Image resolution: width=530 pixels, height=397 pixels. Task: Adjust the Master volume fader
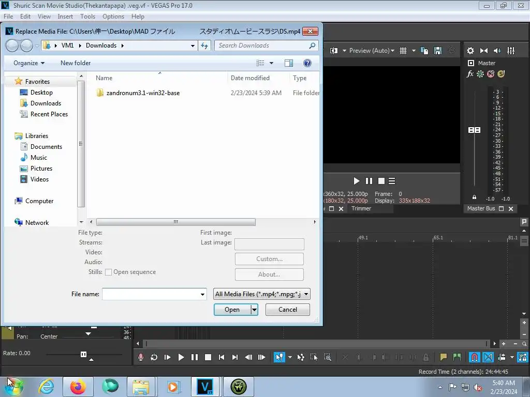[x=474, y=130]
